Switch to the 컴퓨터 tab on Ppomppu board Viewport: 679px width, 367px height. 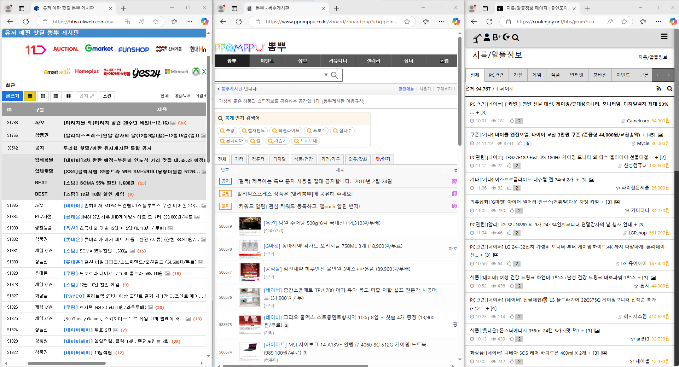258,159
